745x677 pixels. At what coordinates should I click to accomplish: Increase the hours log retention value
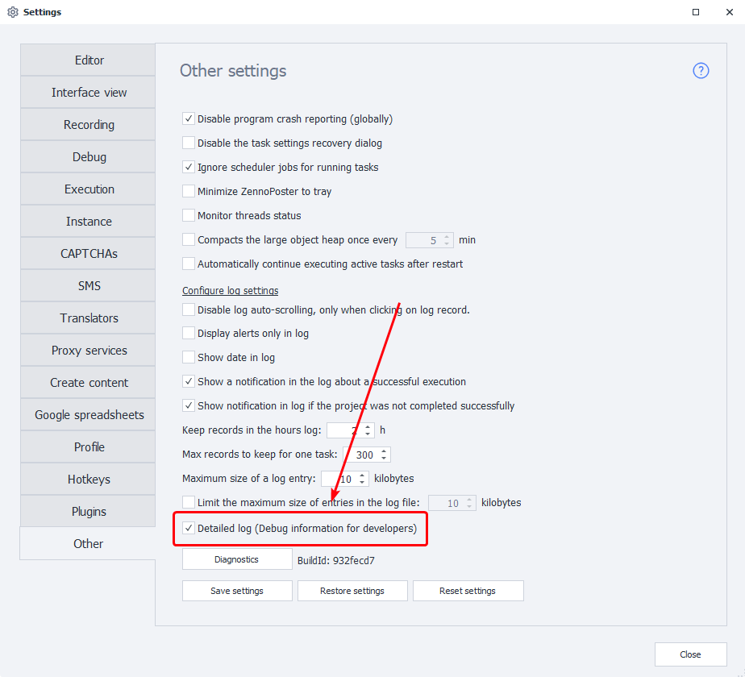[368, 426]
